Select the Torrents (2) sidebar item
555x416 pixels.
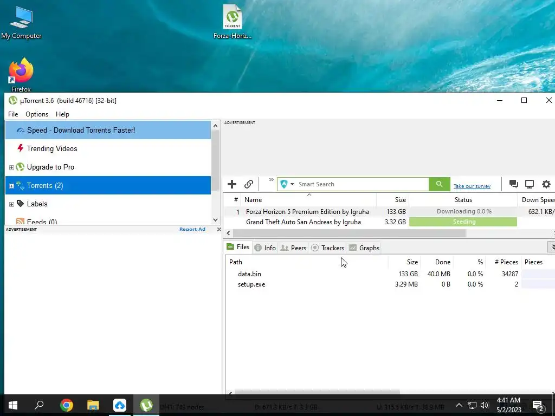tap(108, 185)
